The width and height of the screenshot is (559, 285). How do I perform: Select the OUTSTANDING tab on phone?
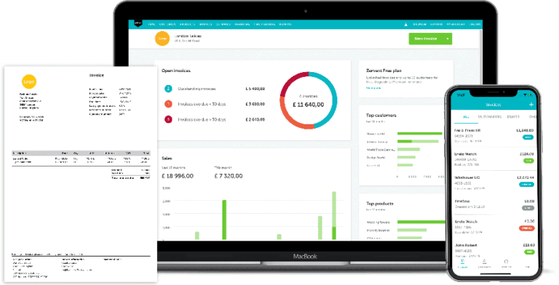[489, 117]
